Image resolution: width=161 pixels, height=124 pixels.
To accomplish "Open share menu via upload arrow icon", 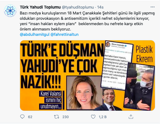I will (131, 117).
